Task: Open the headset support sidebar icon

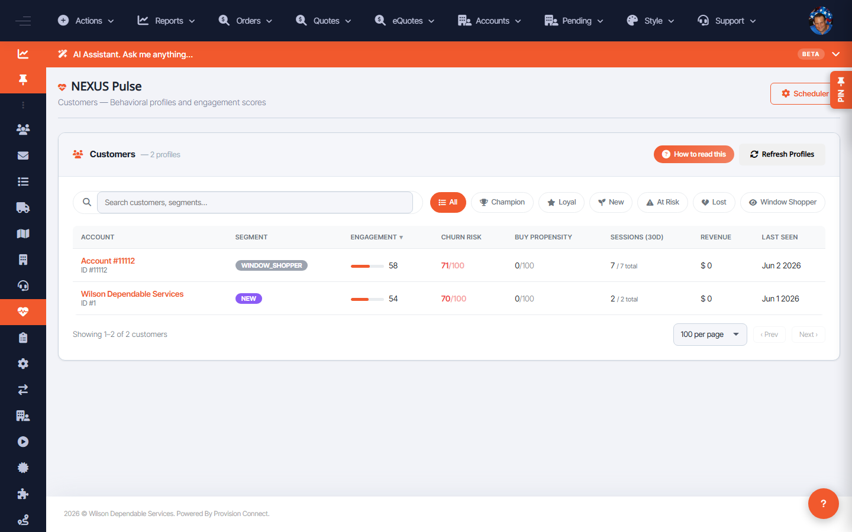Action: 23,286
